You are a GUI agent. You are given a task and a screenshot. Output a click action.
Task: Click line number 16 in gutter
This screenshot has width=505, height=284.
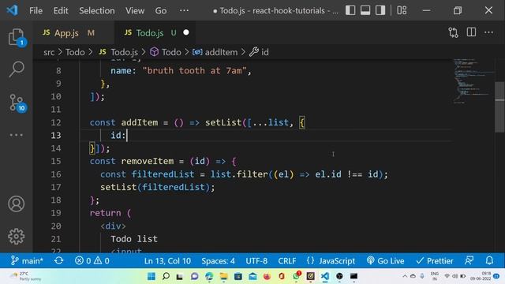tap(56, 174)
